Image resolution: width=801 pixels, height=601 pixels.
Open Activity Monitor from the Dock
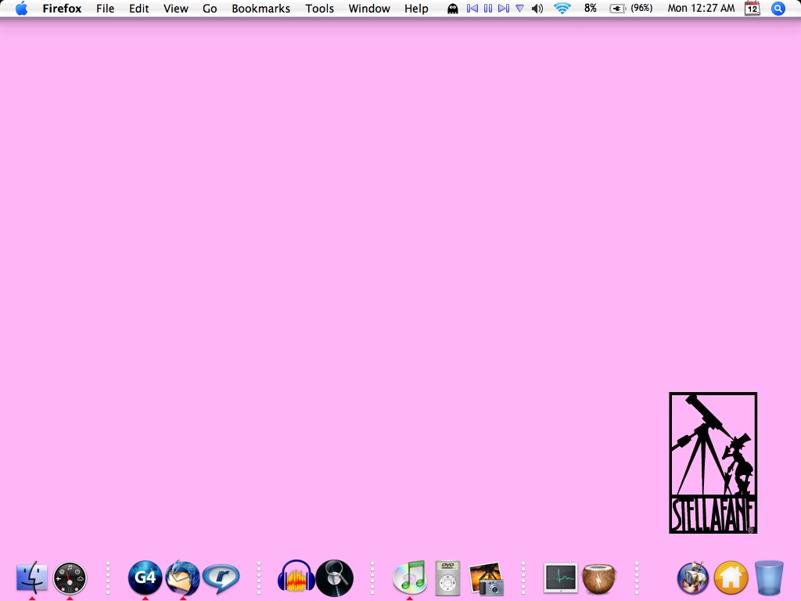560,578
